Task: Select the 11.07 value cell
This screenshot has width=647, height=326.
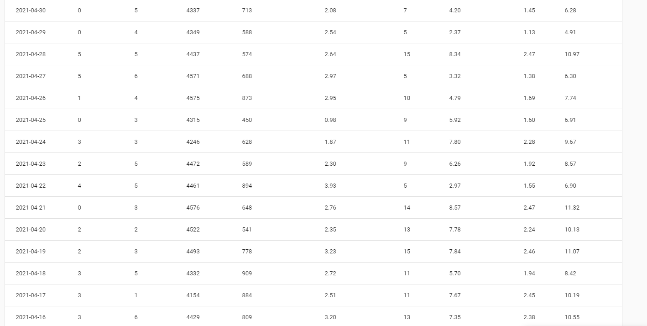Action: point(572,252)
